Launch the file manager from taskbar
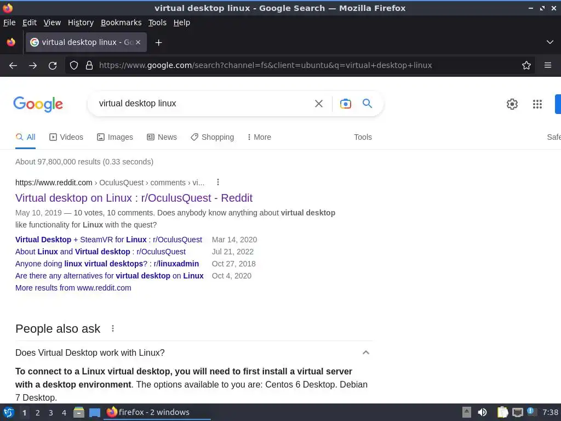The height and width of the screenshot is (421, 561). pyautogui.click(x=79, y=412)
